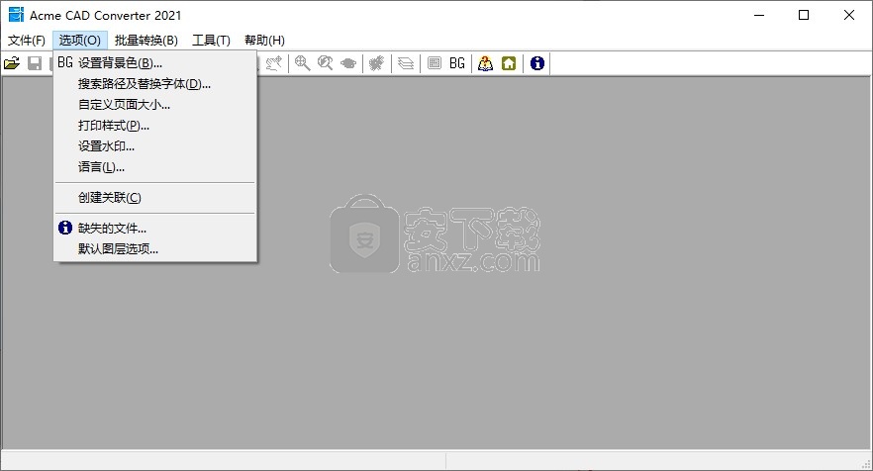Click the Zoom window magnifier icon
This screenshot has width=873, height=471.
[325, 63]
